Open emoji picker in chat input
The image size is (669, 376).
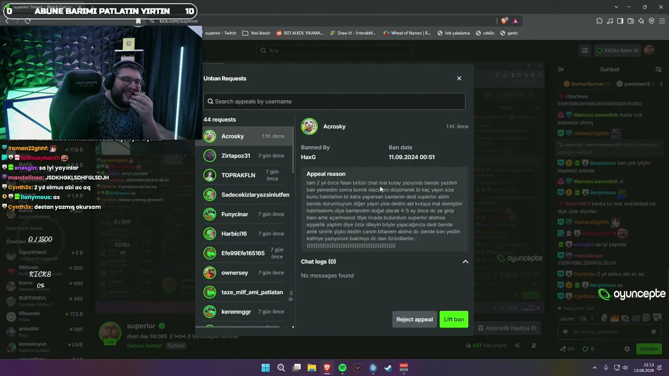pyautogui.click(x=653, y=332)
